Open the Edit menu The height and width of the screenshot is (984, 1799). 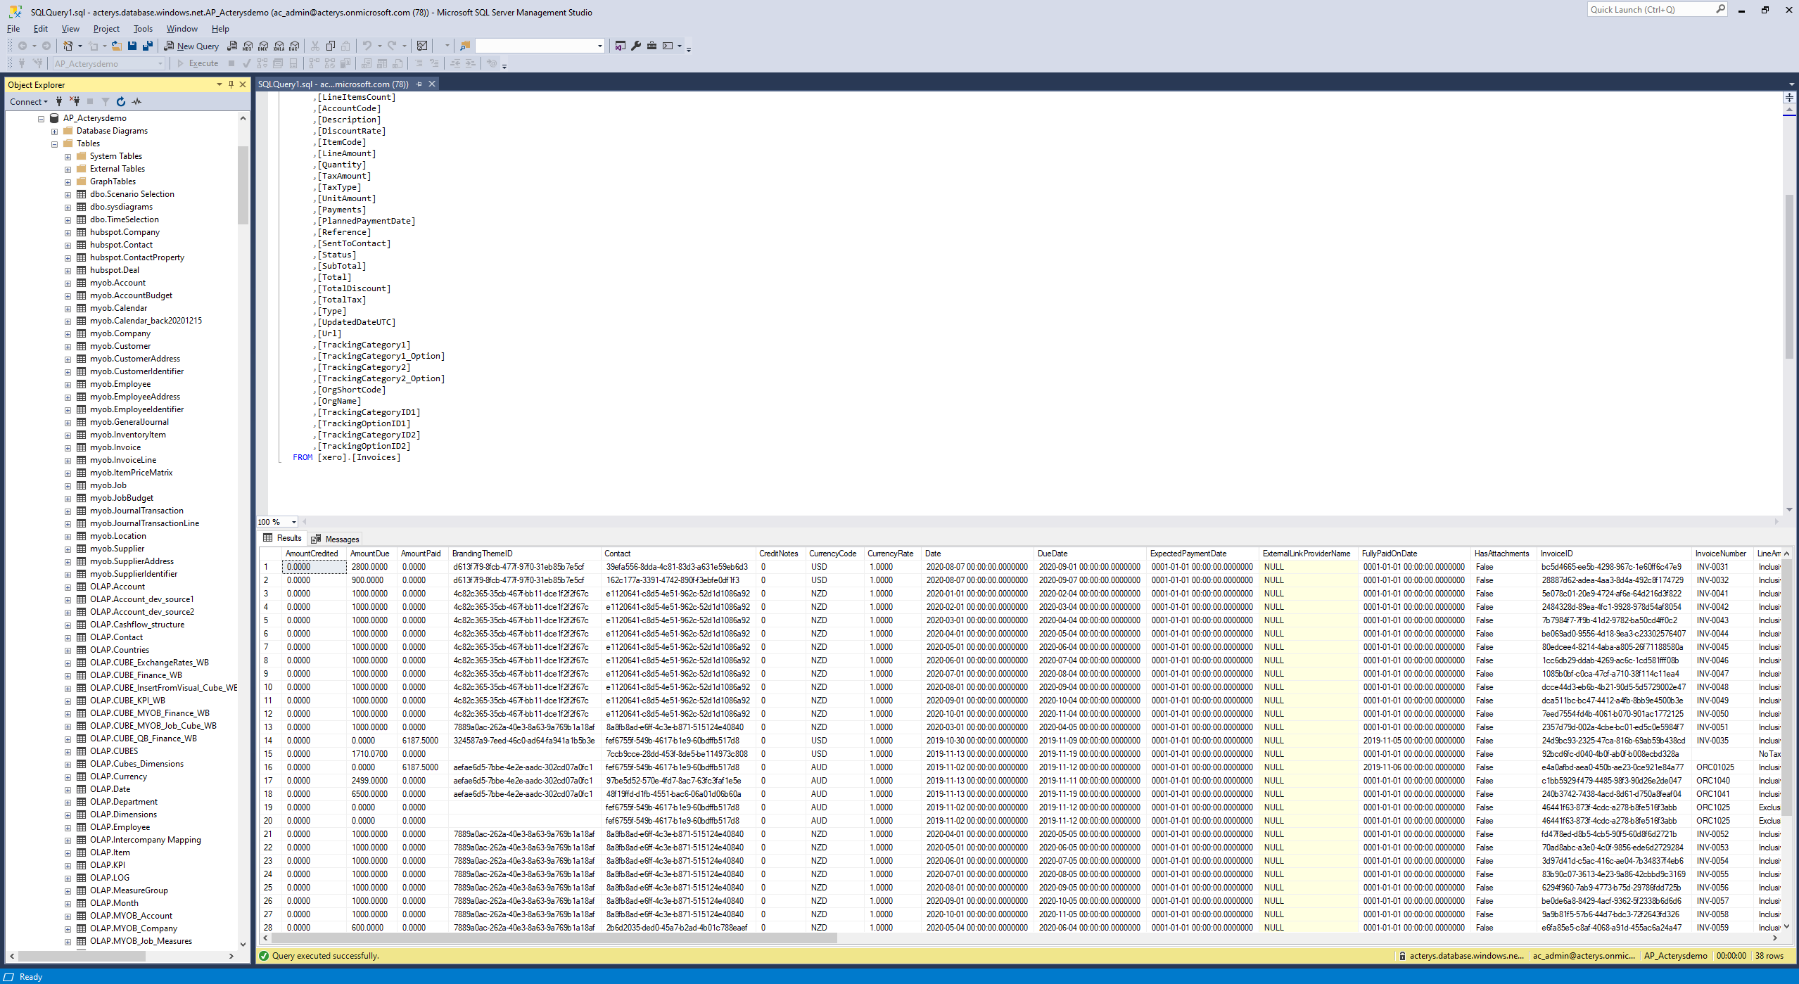pyautogui.click(x=41, y=29)
